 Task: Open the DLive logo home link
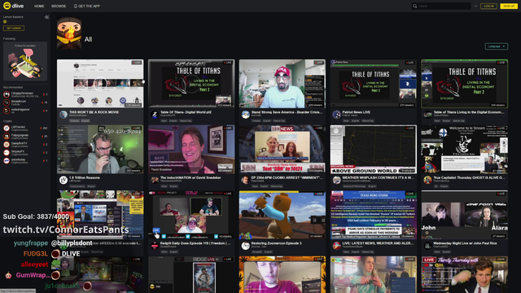click(13, 6)
